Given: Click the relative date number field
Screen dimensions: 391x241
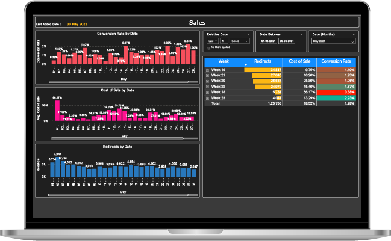Looking at the screenshot, I should 224,41.
